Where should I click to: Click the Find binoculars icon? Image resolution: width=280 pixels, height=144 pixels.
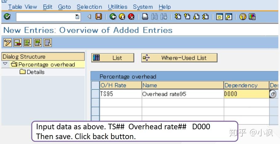click(154, 17)
